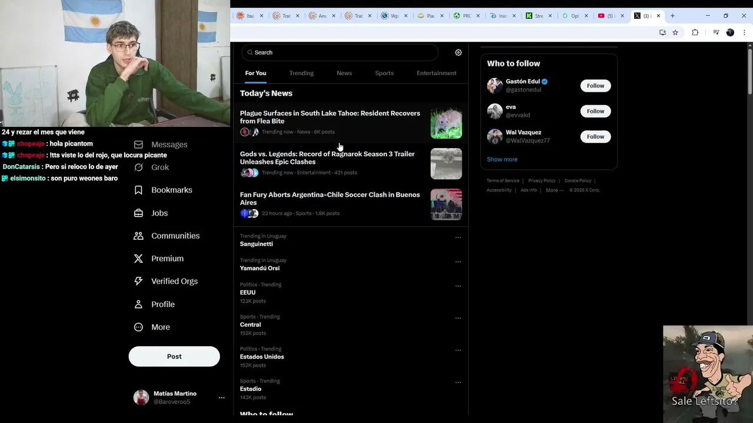Switch to the Itaú browser tab
Viewport: 753px width, 423px height.
(x=250, y=16)
